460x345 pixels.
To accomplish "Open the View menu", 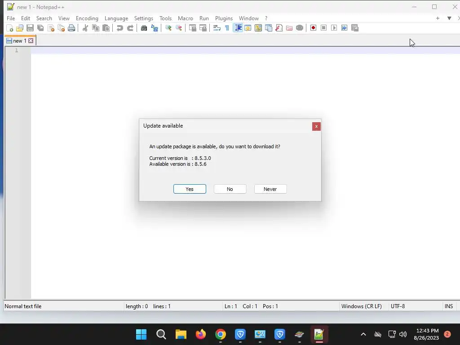I will 64,18.
